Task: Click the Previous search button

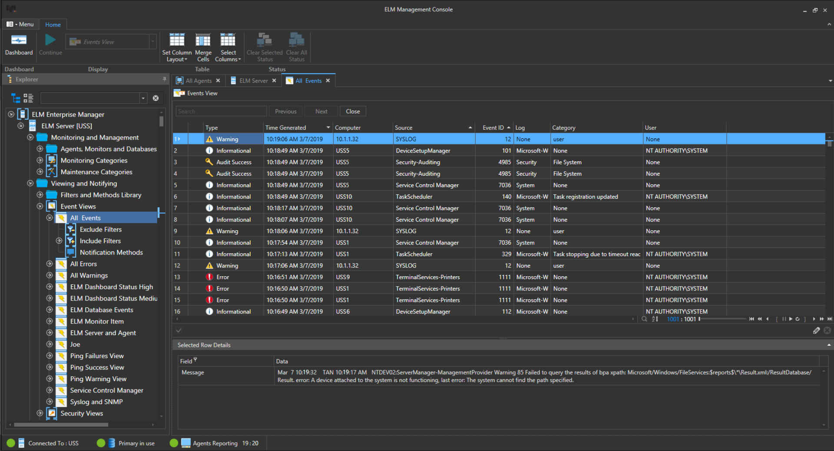Action: tap(286, 111)
